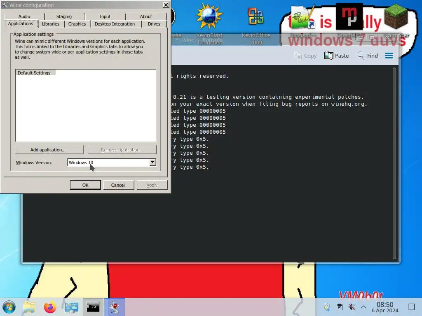This screenshot has width=422, height=316.
Task: Expand the Windows Version dropdown arrow
Action: pyautogui.click(x=152, y=162)
